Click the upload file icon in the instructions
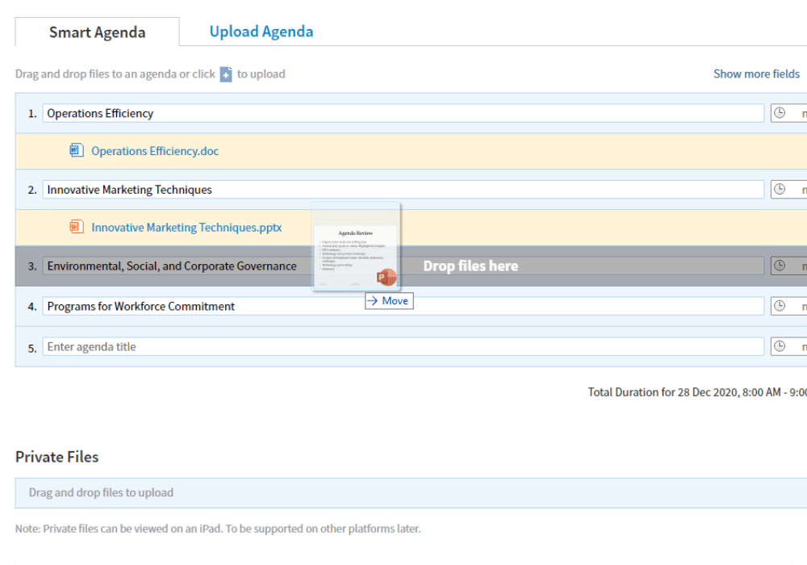The width and height of the screenshot is (807, 565). (x=226, y=74)
